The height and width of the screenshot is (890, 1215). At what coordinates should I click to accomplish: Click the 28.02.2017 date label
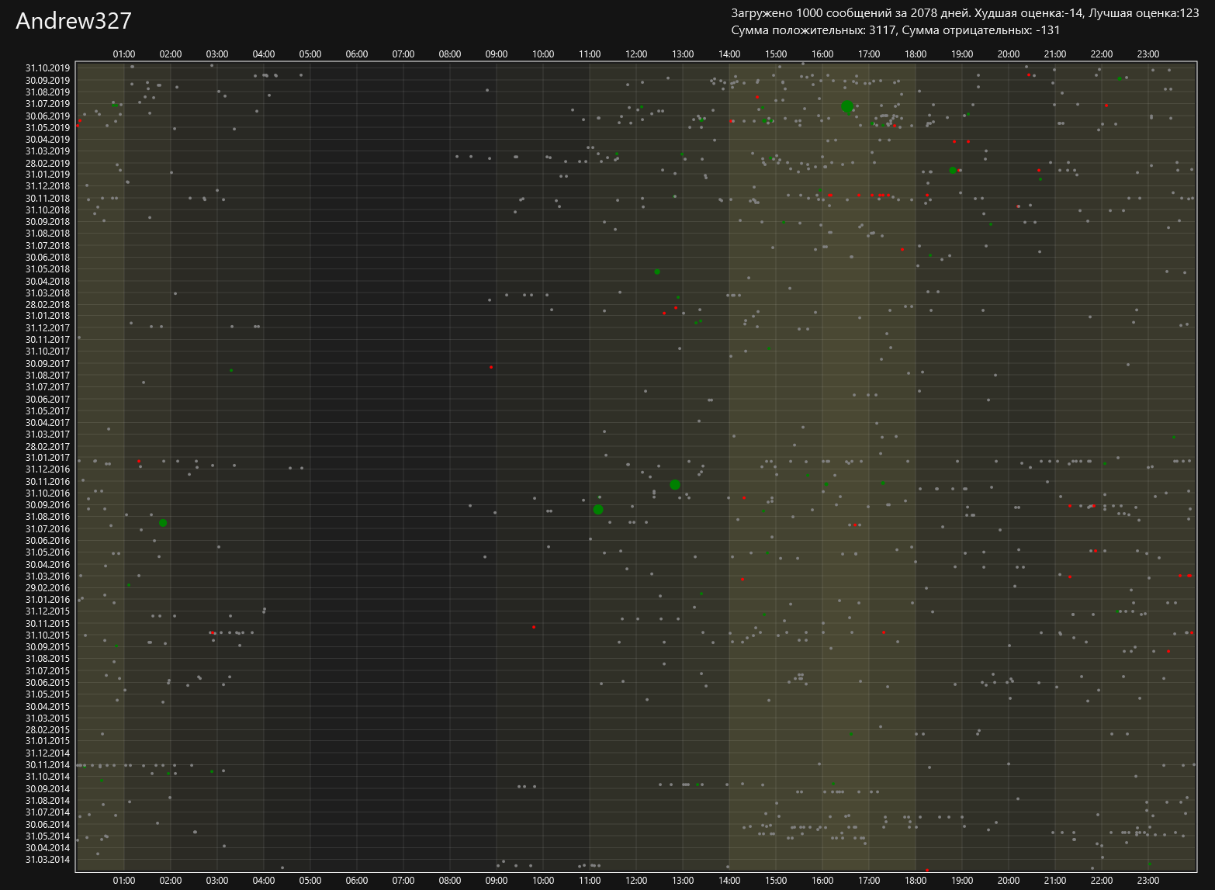(47, 447)
